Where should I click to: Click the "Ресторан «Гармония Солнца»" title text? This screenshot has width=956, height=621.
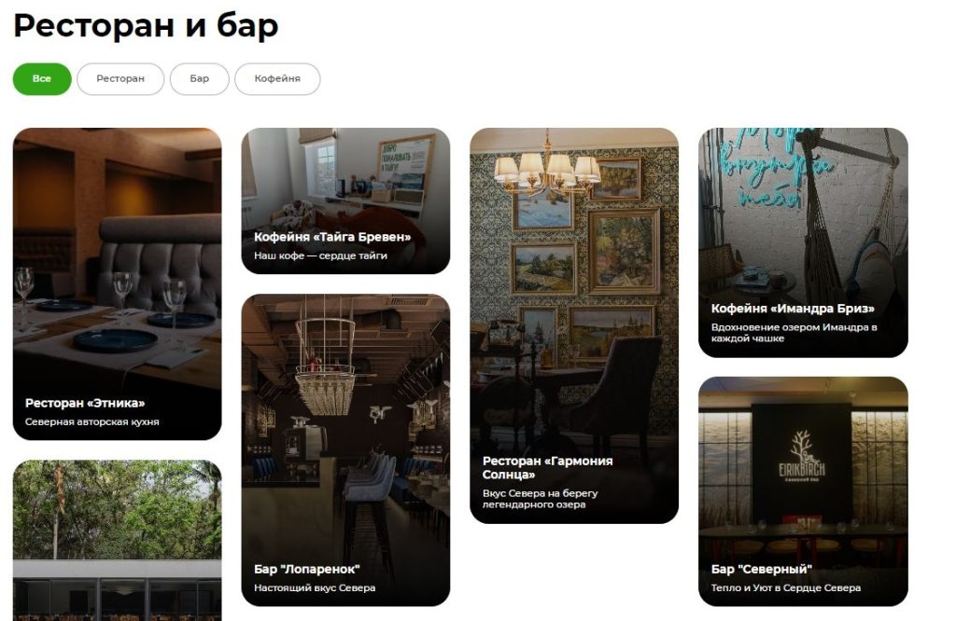point(547,467)
